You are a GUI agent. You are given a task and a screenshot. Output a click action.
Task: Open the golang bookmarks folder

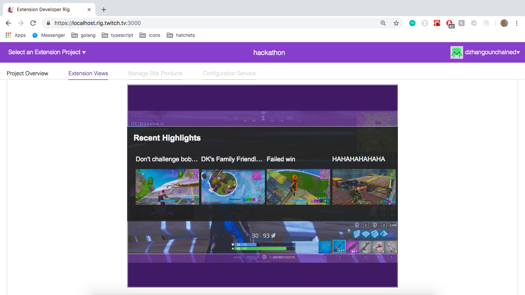click(x=83, y=35)
